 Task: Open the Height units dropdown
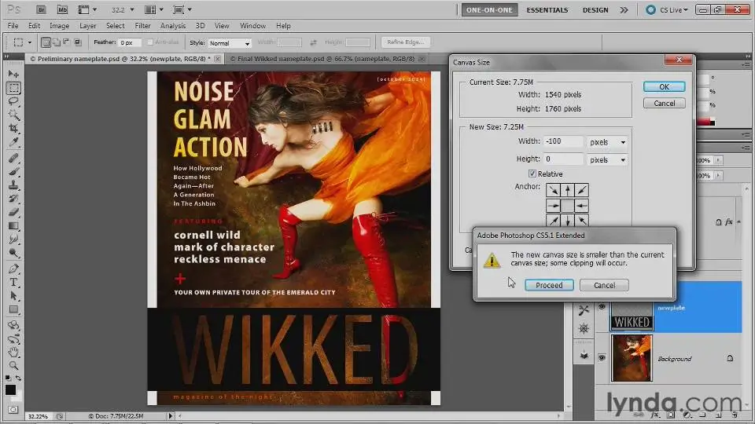tap(608, 159)
